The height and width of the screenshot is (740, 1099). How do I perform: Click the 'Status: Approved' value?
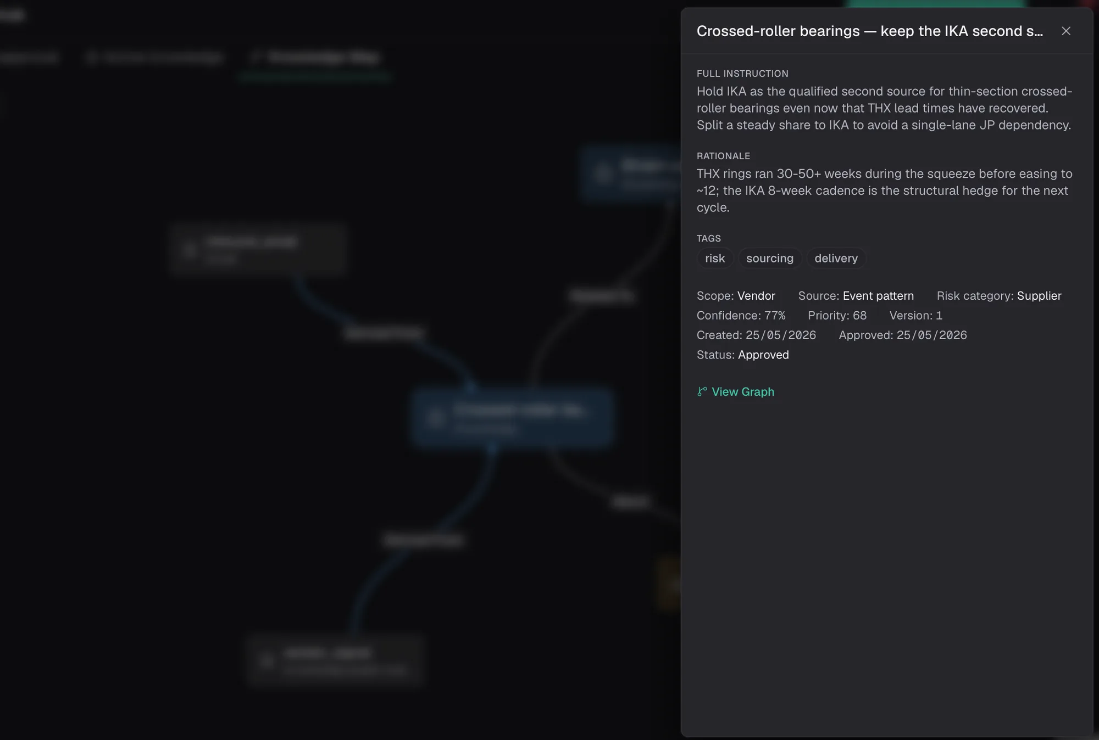click(x=763, y=355)
